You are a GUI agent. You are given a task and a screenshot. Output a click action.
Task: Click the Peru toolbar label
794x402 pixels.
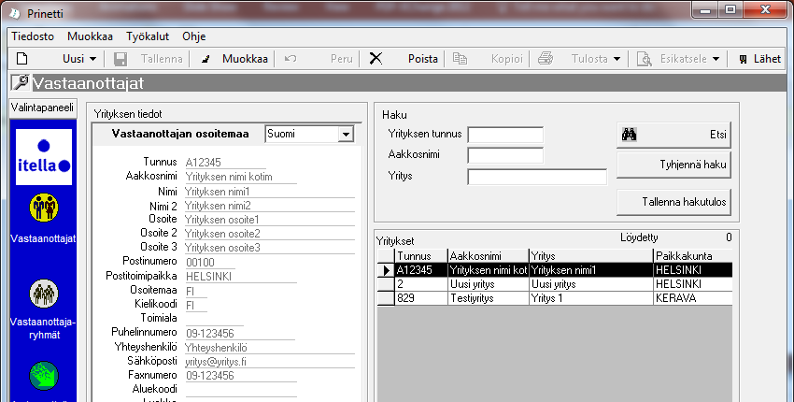click(341, 59)
